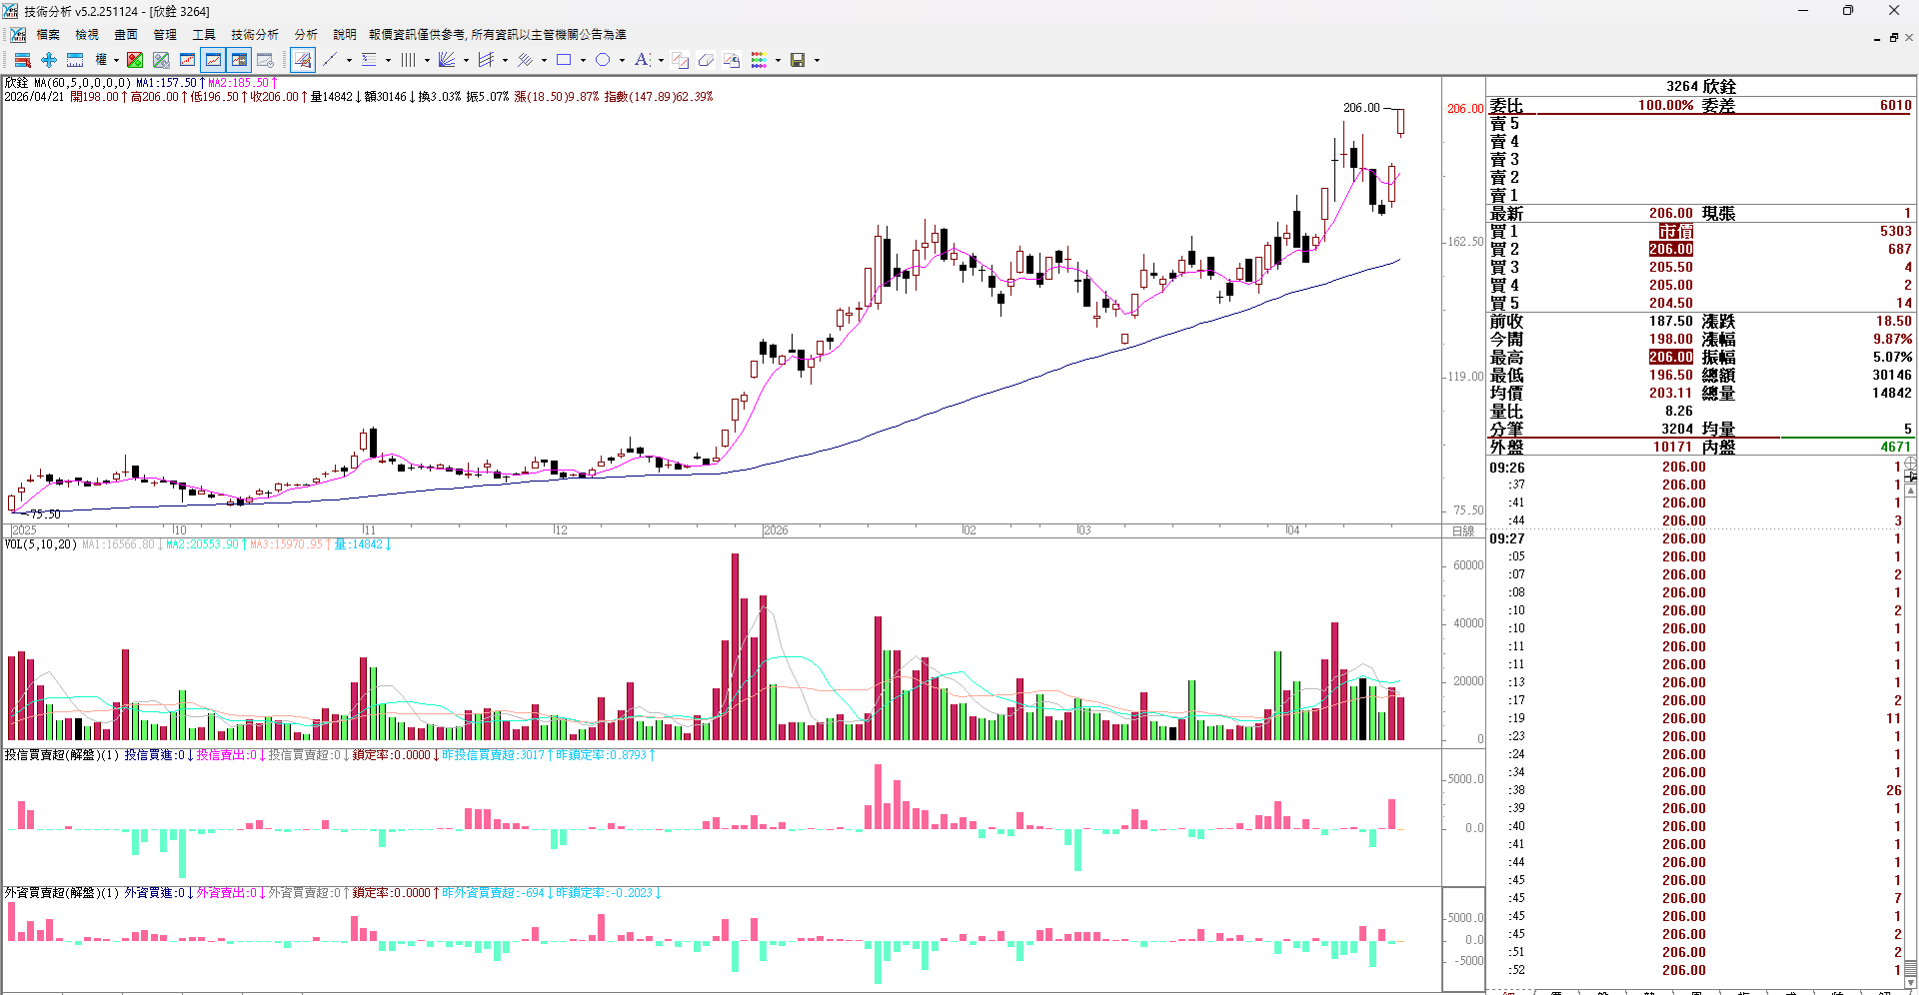The image size is (1919, 995).
Task: Open the multicolor palette icon
Action: [x=760, y=60]
